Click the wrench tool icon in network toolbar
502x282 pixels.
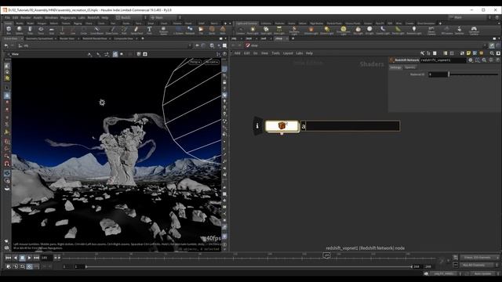(422, 53)
